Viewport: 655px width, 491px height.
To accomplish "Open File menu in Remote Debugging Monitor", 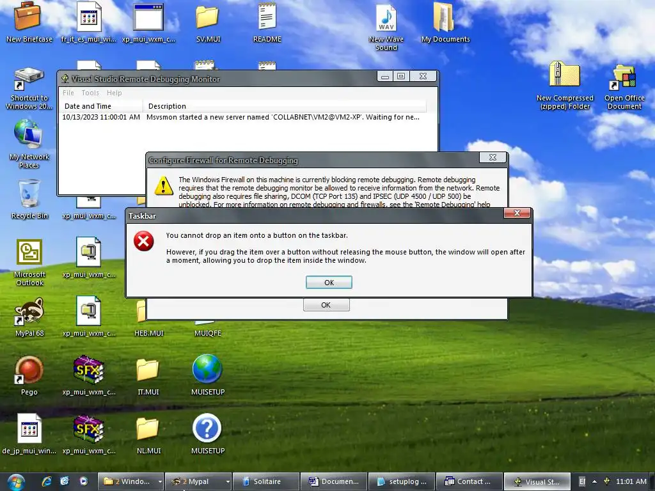I will [x=68, y=93].
